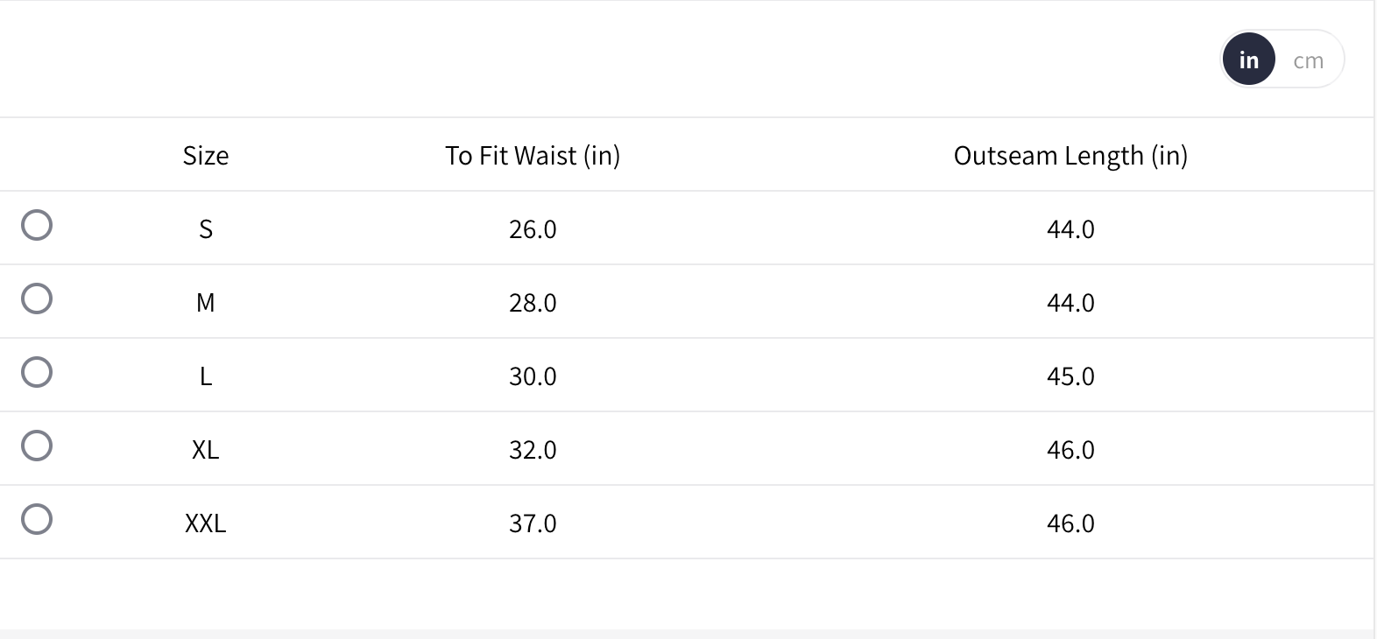The height and width of the screenshot is (639, 1377).
Task: Click the Size column header
Action: (x=206, y=156)
